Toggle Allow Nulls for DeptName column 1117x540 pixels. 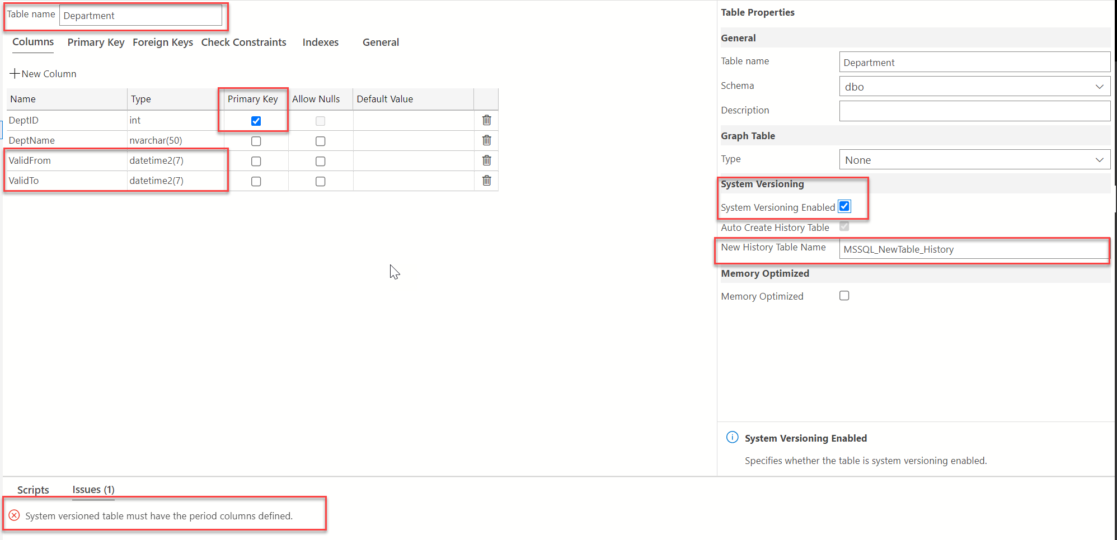coord(320,141)
